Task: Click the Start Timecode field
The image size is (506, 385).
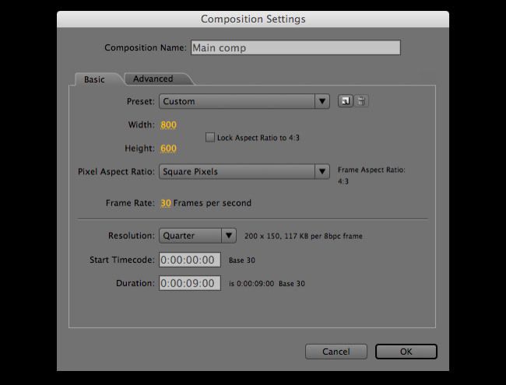Action: coord(190,260)
